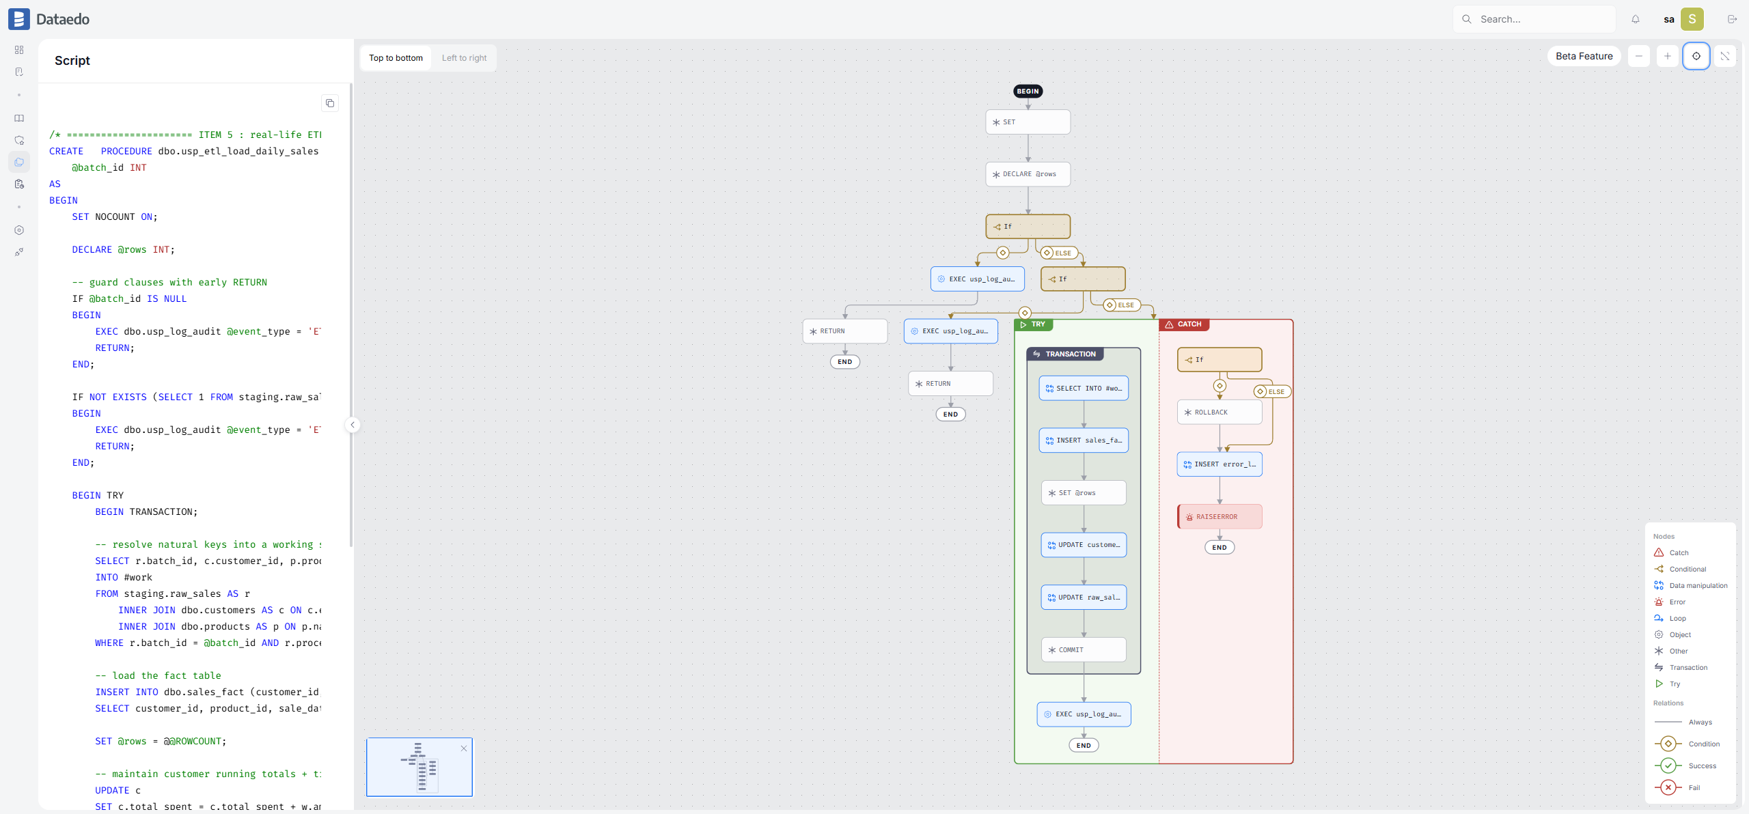Select the topmost If conditional node
The image size is (1749, 814).
click(1028, 227)
